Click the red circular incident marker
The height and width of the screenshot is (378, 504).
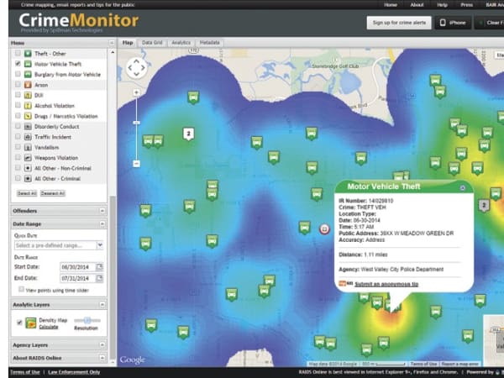[x=325, y=228]
